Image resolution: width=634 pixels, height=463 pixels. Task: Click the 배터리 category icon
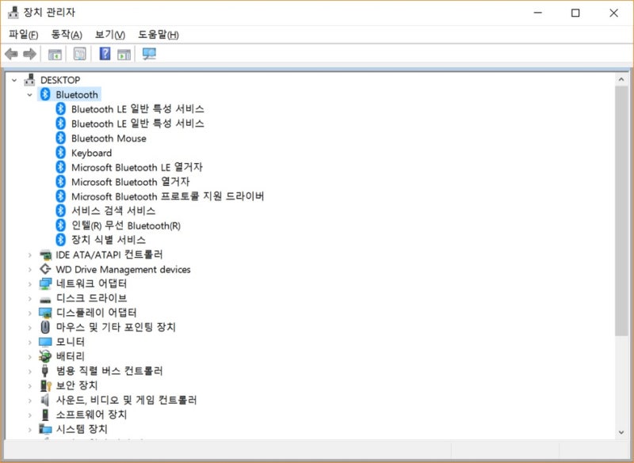[45, 356]
